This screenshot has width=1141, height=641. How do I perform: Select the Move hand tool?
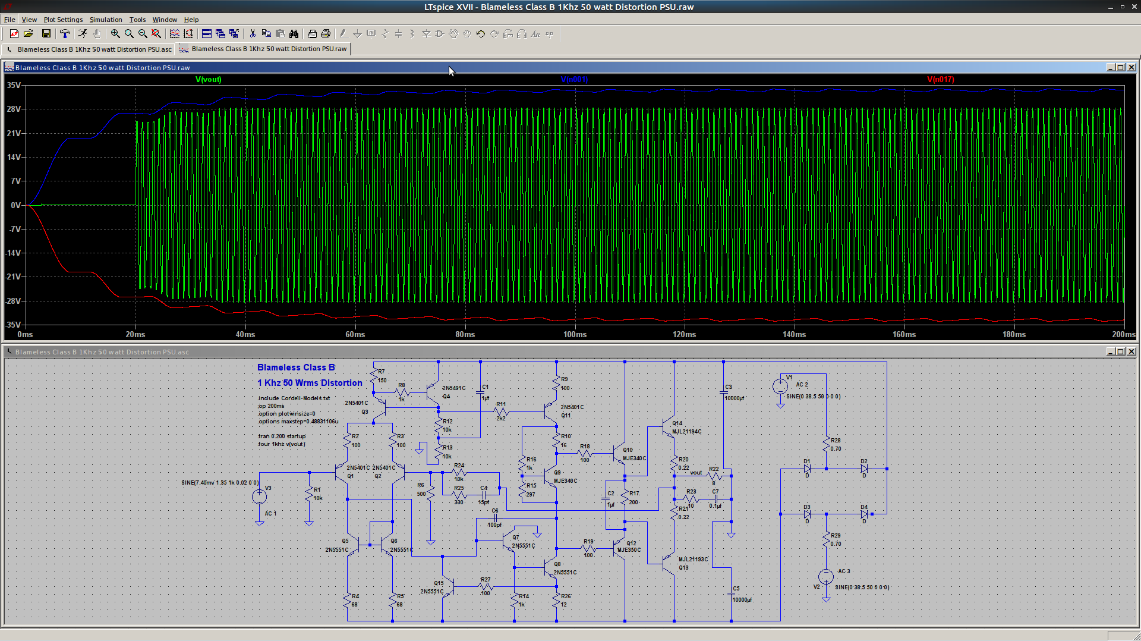point(453,34)
